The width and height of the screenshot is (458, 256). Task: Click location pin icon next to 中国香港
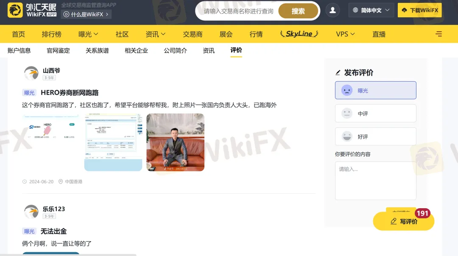pos(61,182)
